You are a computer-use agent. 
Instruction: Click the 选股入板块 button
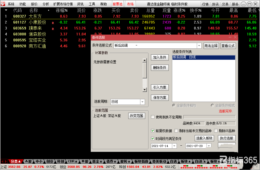click(x=204, y=138)
